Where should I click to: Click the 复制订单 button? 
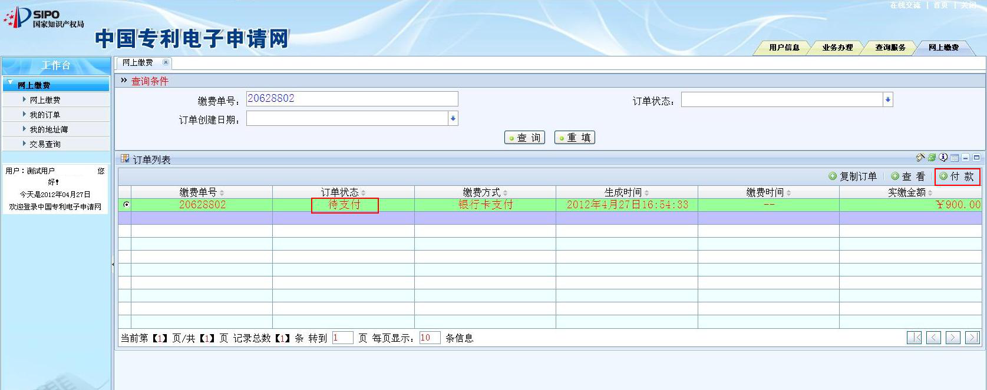[853, 176]
